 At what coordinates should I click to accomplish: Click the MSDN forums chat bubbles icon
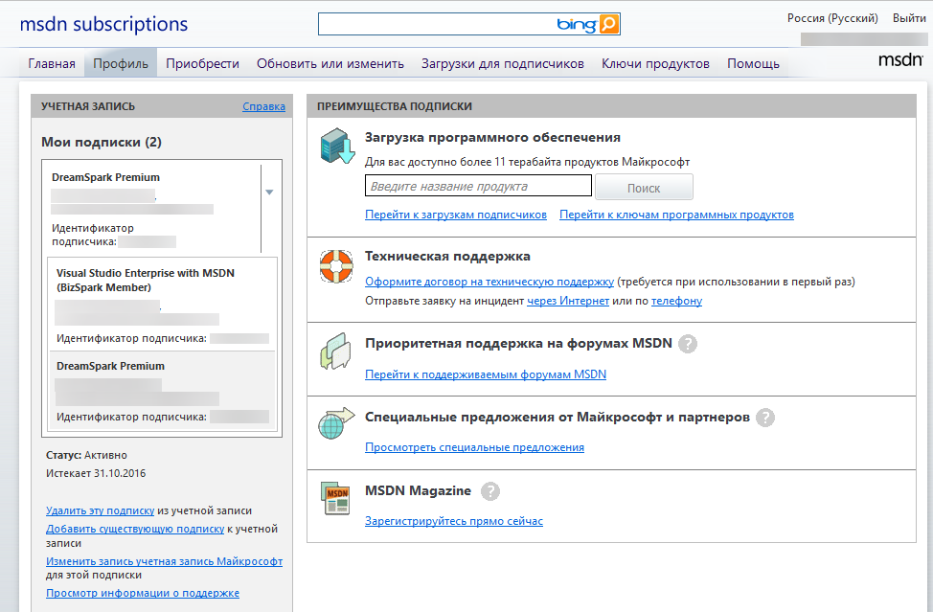tap(336, 351)
